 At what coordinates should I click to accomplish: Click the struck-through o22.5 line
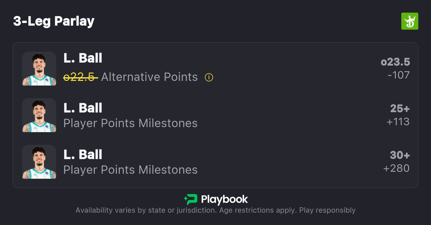(x=80, y=77)
